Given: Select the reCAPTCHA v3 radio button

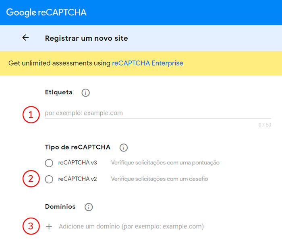Looking at the screenshot, I should [x=49, y=163].
